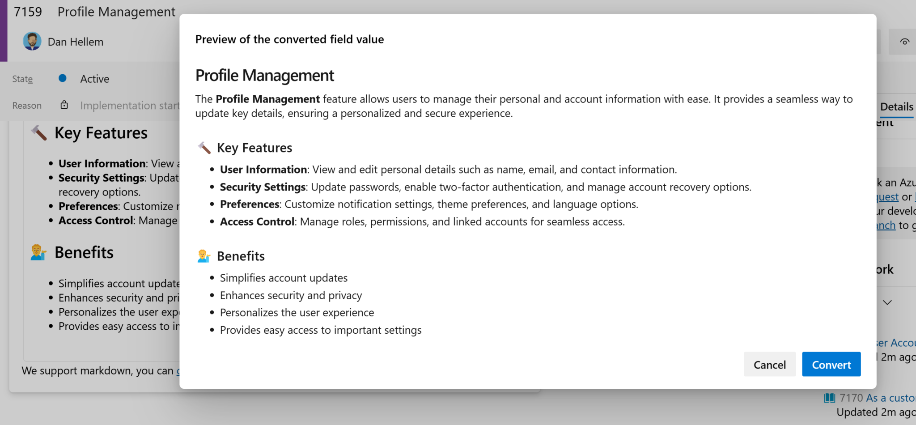Viewport: 916px width, 425px height.
Task: Click the hammer icon beside Key Features heading
Action: 39,132
